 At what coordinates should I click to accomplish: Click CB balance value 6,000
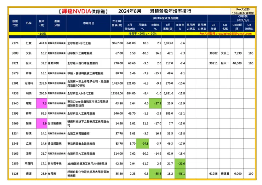pos(238,174)
